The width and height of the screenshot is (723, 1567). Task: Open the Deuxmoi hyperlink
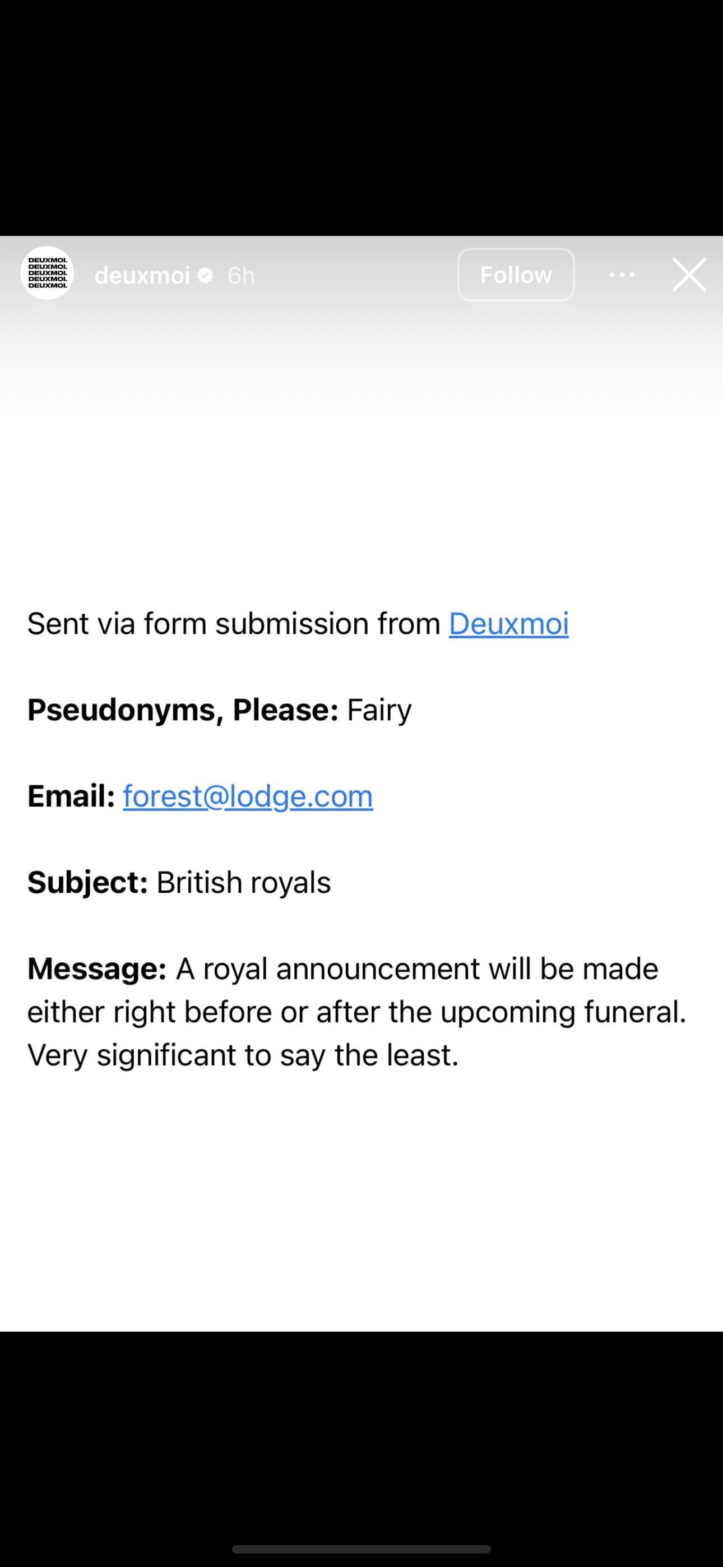coord(509,624)
